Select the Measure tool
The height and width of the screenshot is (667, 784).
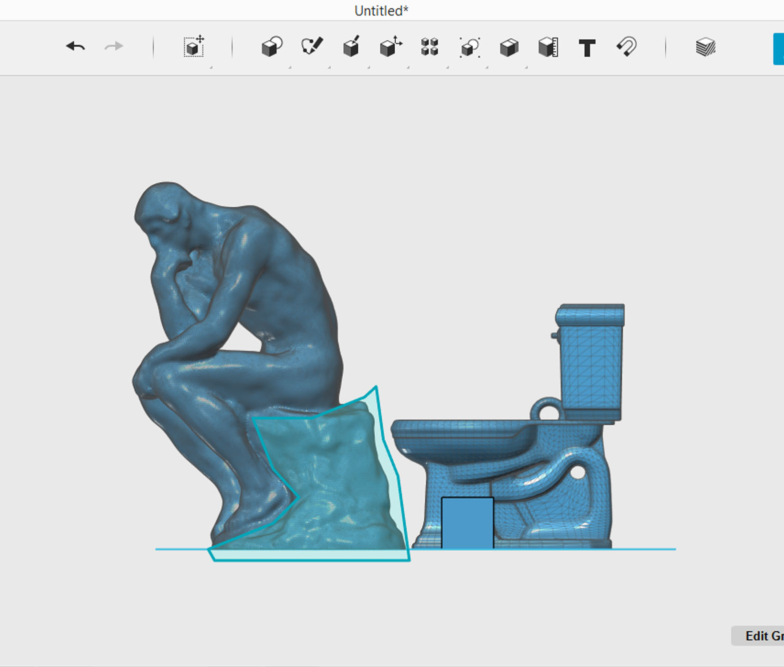[549, 47]
